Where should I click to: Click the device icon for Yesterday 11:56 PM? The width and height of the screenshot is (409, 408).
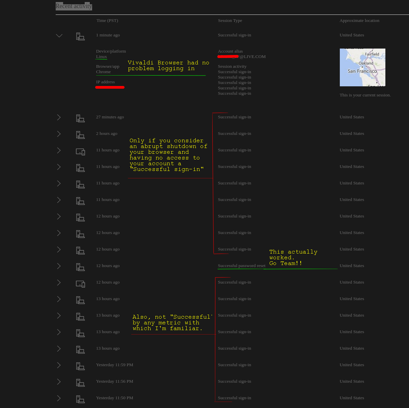[x=80, y=383]
